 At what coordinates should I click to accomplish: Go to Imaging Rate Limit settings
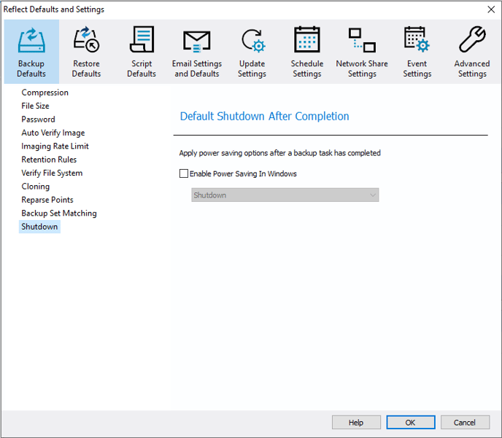(x=55, y=146)
